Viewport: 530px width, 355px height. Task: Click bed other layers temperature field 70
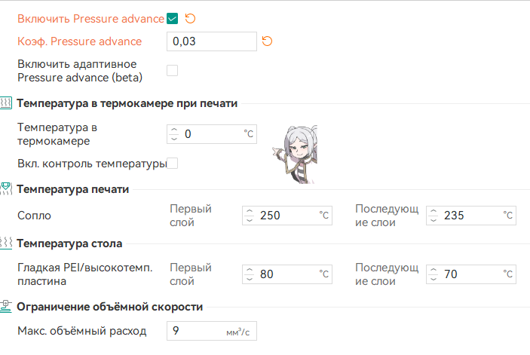point(471,274)
